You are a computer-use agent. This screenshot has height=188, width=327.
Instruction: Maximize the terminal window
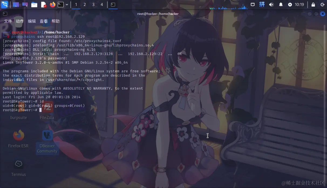tap(316, 14)
